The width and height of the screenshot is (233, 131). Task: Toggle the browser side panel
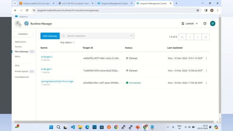click(206, 10)
